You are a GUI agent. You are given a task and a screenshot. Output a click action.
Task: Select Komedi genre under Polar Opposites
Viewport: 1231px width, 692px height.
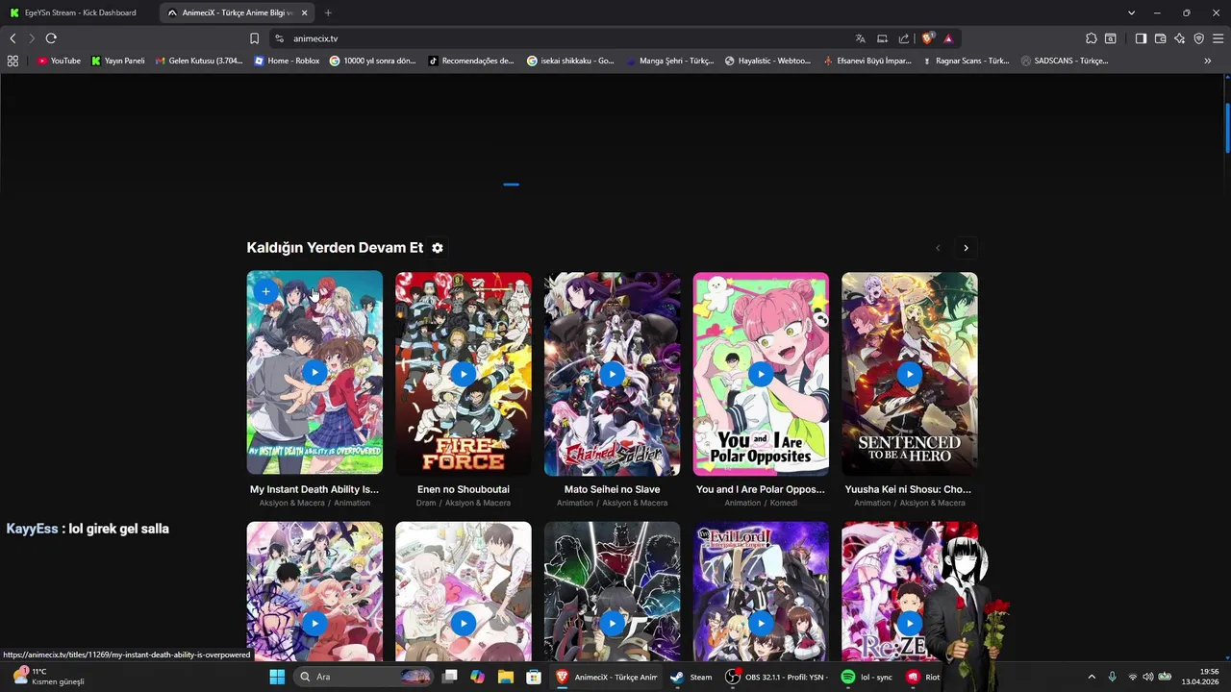pyautogui.click(x=784, y=503)
